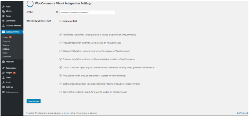Viewport: 249px width, 116px height.
Task: Click the Get Version 5 link
Action: coord(242,113)
